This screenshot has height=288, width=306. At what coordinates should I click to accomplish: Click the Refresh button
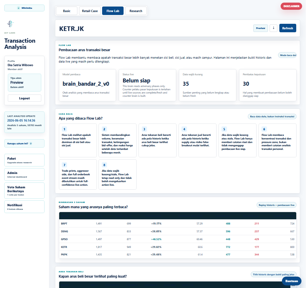coord(288,28)
